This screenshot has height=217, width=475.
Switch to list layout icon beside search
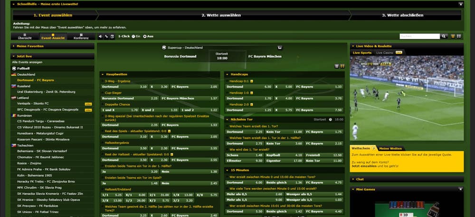pos(453,36)
